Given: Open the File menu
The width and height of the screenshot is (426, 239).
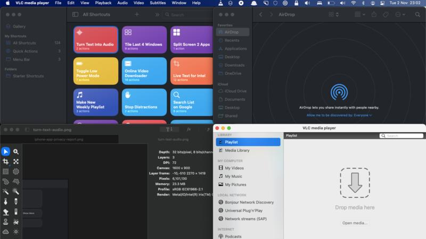Looking at the screenshot, I should point(58,3).
